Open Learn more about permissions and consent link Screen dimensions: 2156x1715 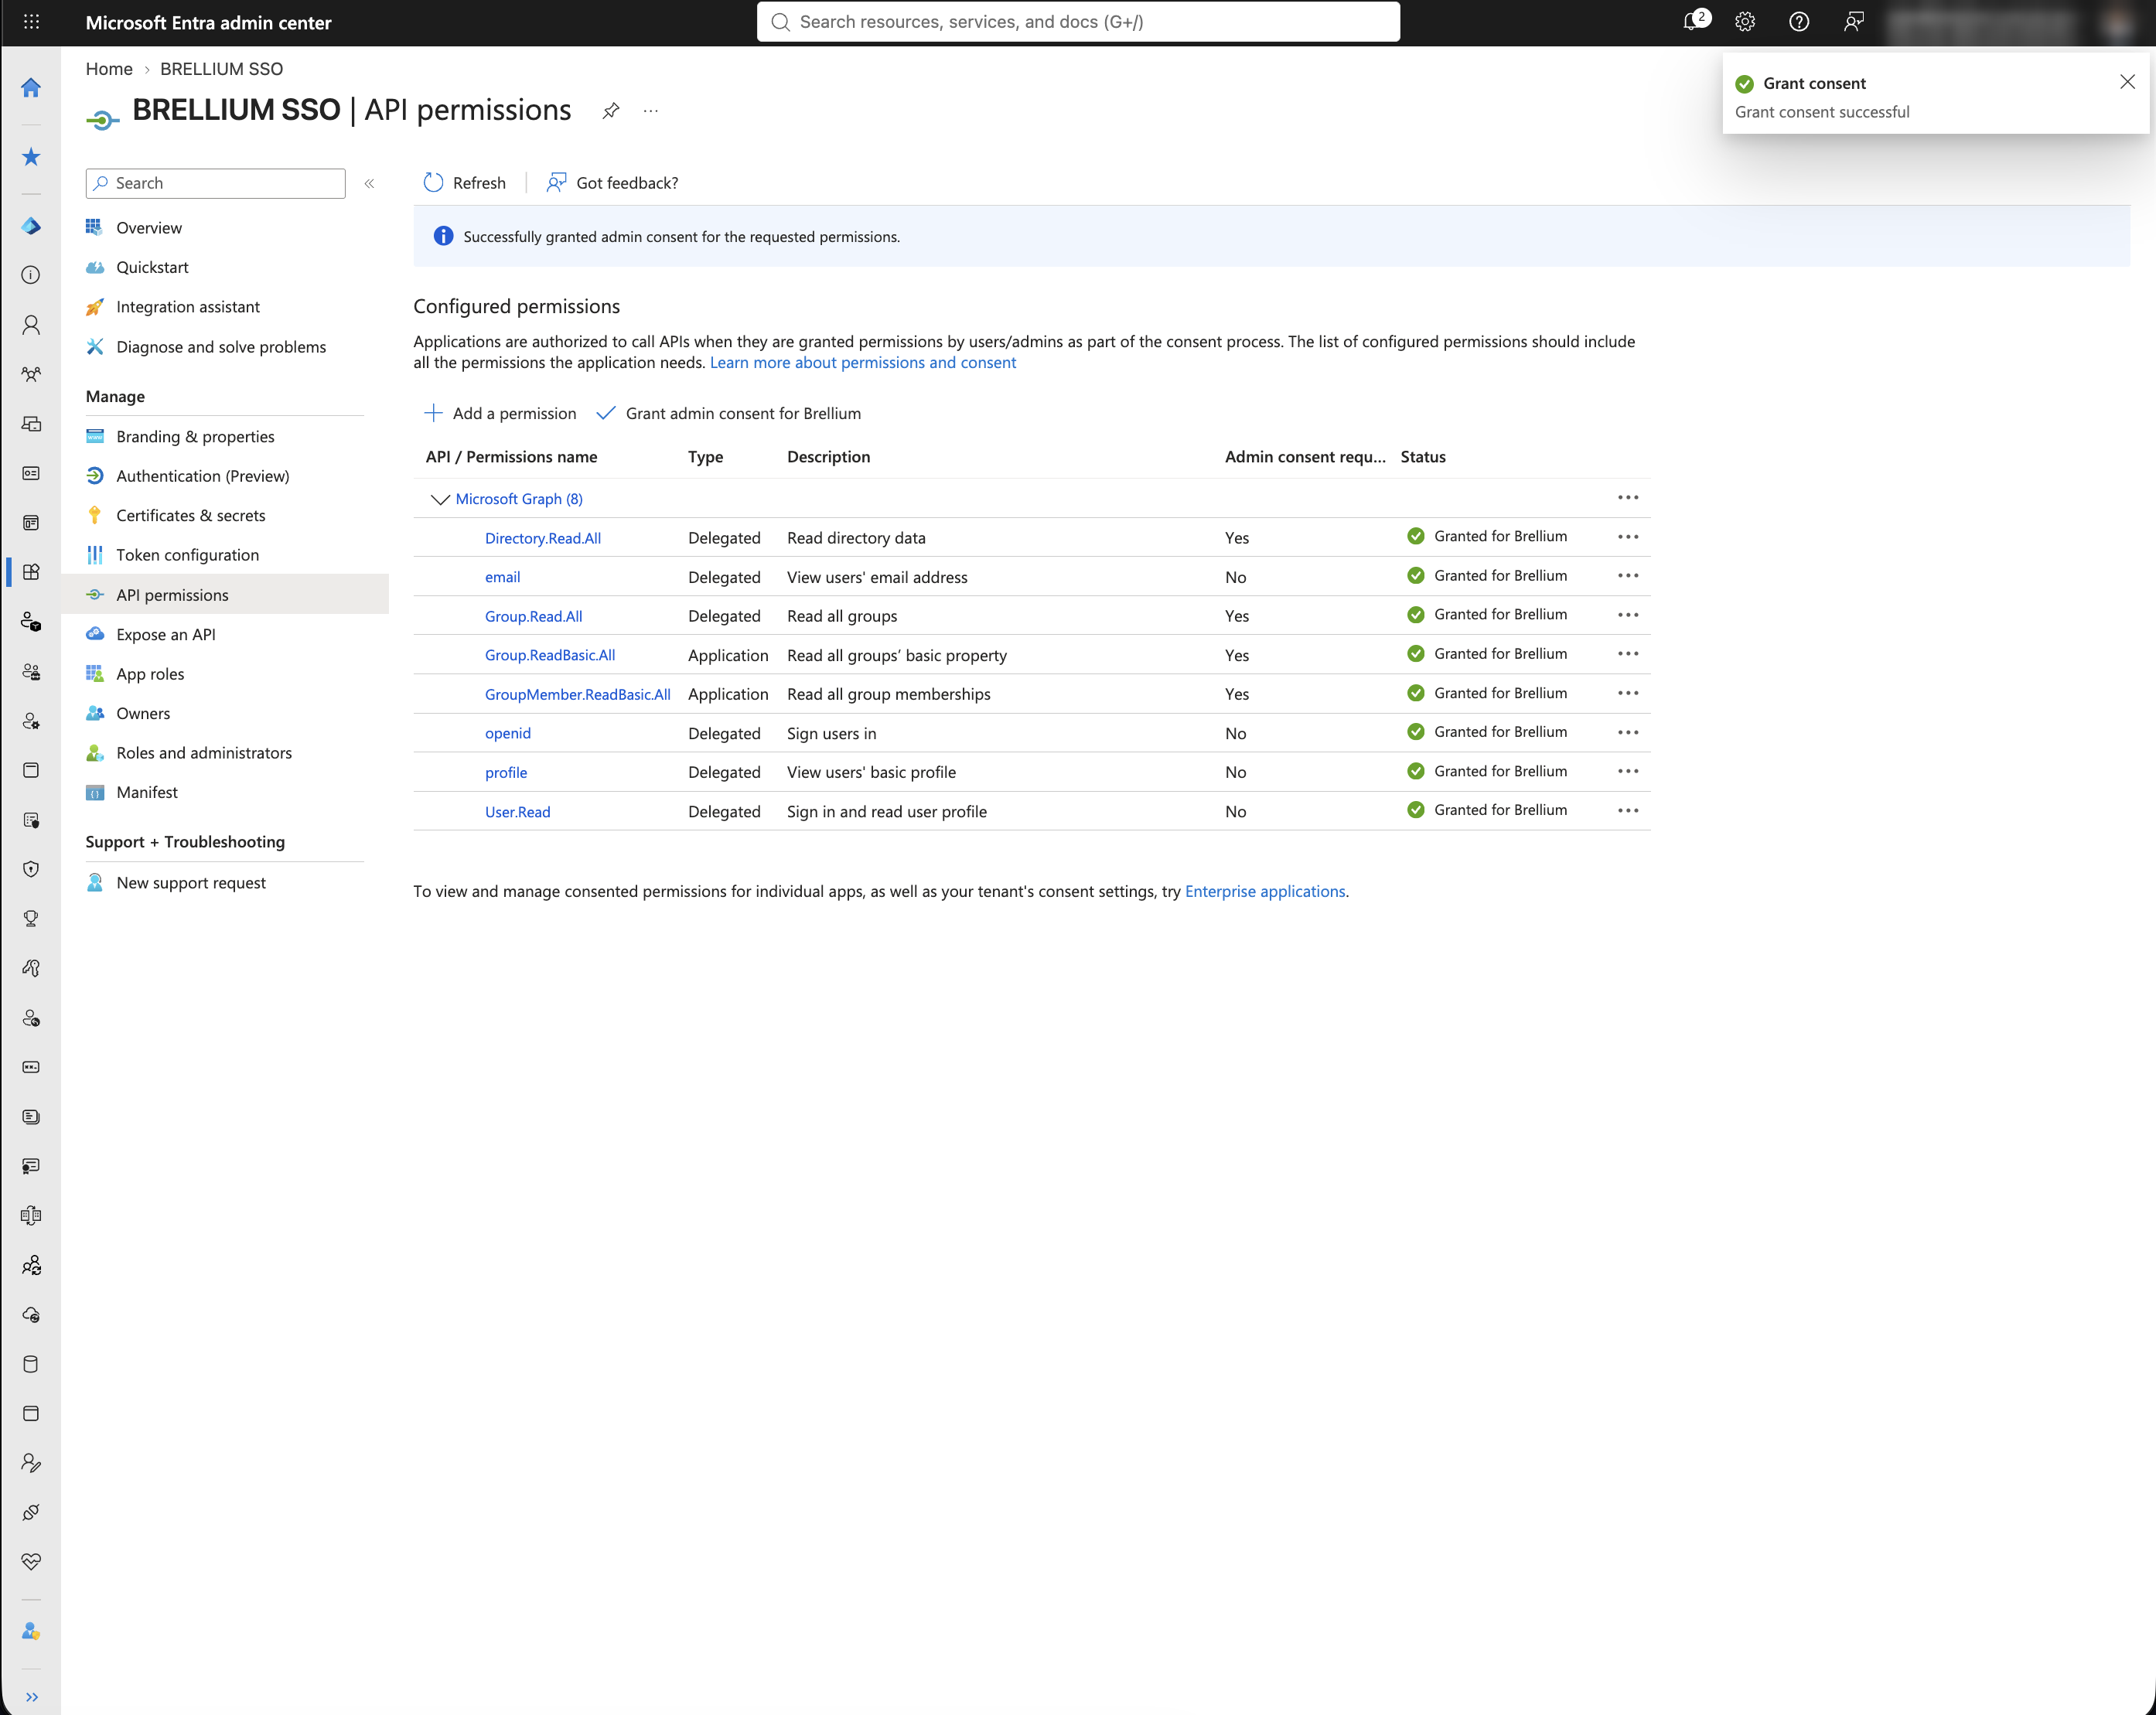click(862, 363)
